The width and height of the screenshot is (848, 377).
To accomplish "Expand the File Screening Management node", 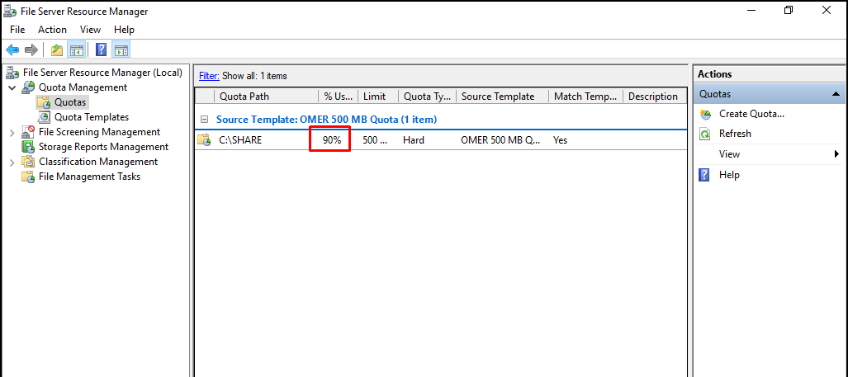I will 12,132.
